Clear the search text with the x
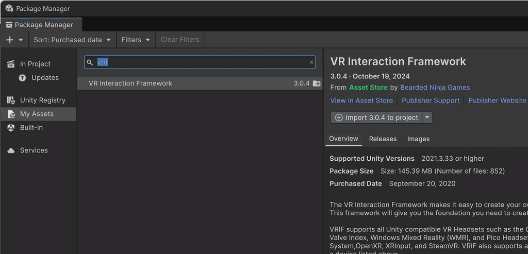Screen dimensions: 528x254 [311, 62]
